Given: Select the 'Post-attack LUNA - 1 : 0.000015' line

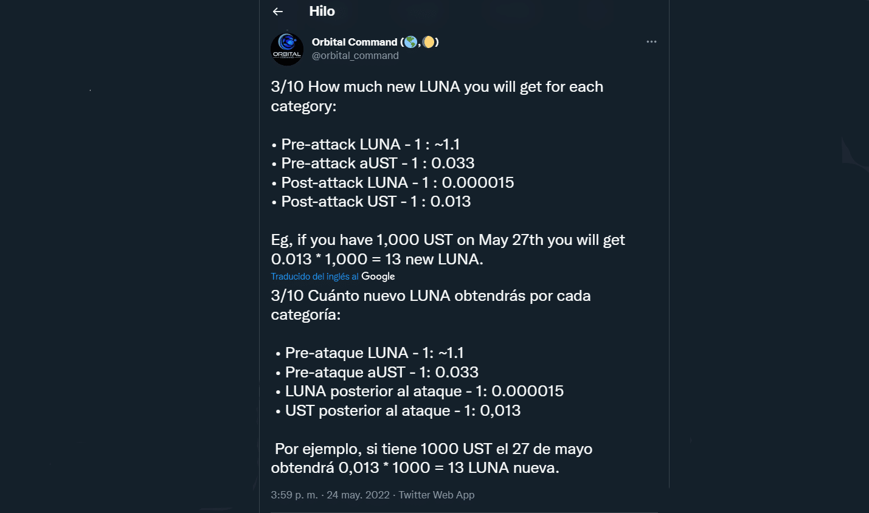Looking at the screenshot, I should (393, 183).
